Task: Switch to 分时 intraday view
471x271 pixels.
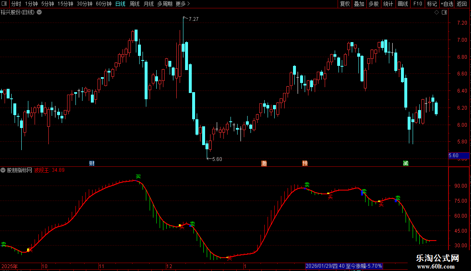Action: [16, 4]
